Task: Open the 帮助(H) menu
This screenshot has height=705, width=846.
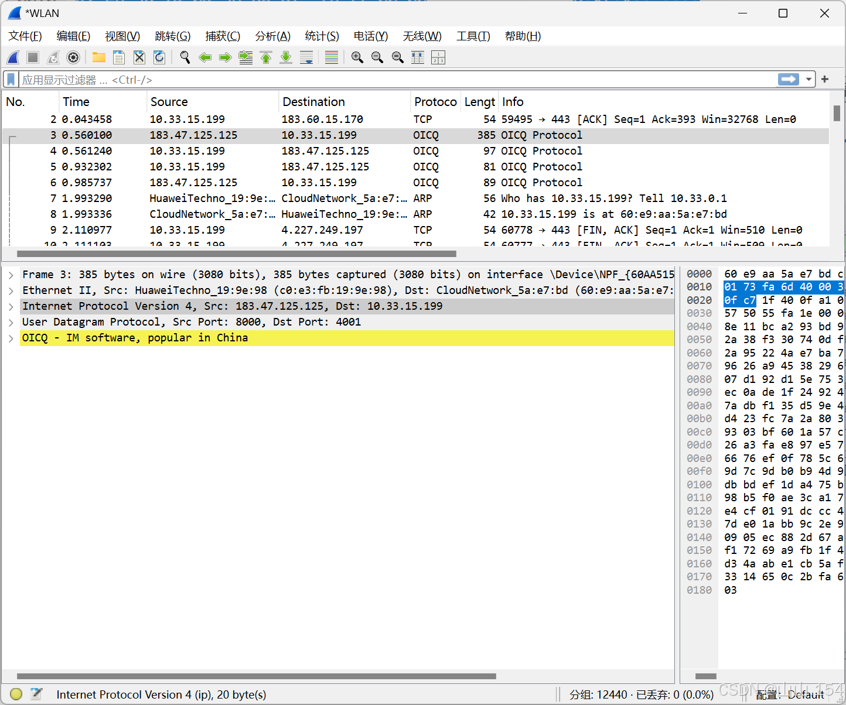Action: pos(523,36)
